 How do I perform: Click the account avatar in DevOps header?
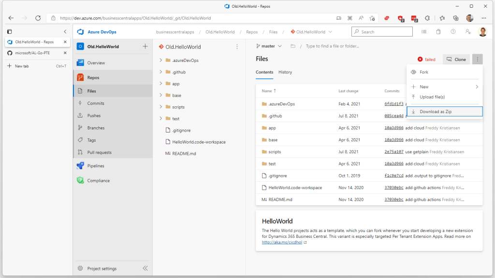pyautogui.click(x=482, y=31)
